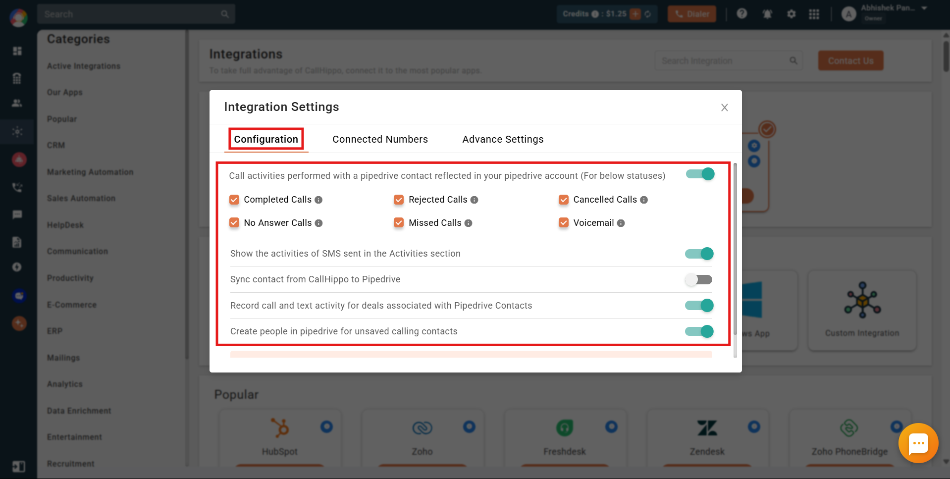Open the Zendesk integration card
Viewport: 950px width, 479px height.
coord(707,438)
